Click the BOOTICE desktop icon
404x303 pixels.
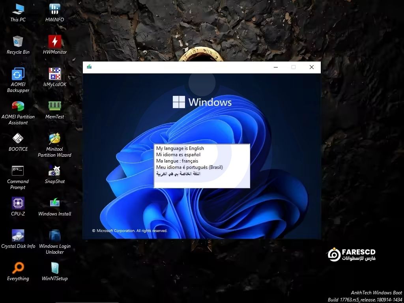(x=18, y=138)
